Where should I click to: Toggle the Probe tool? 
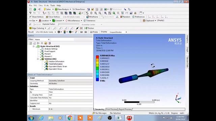coord(94,32)
